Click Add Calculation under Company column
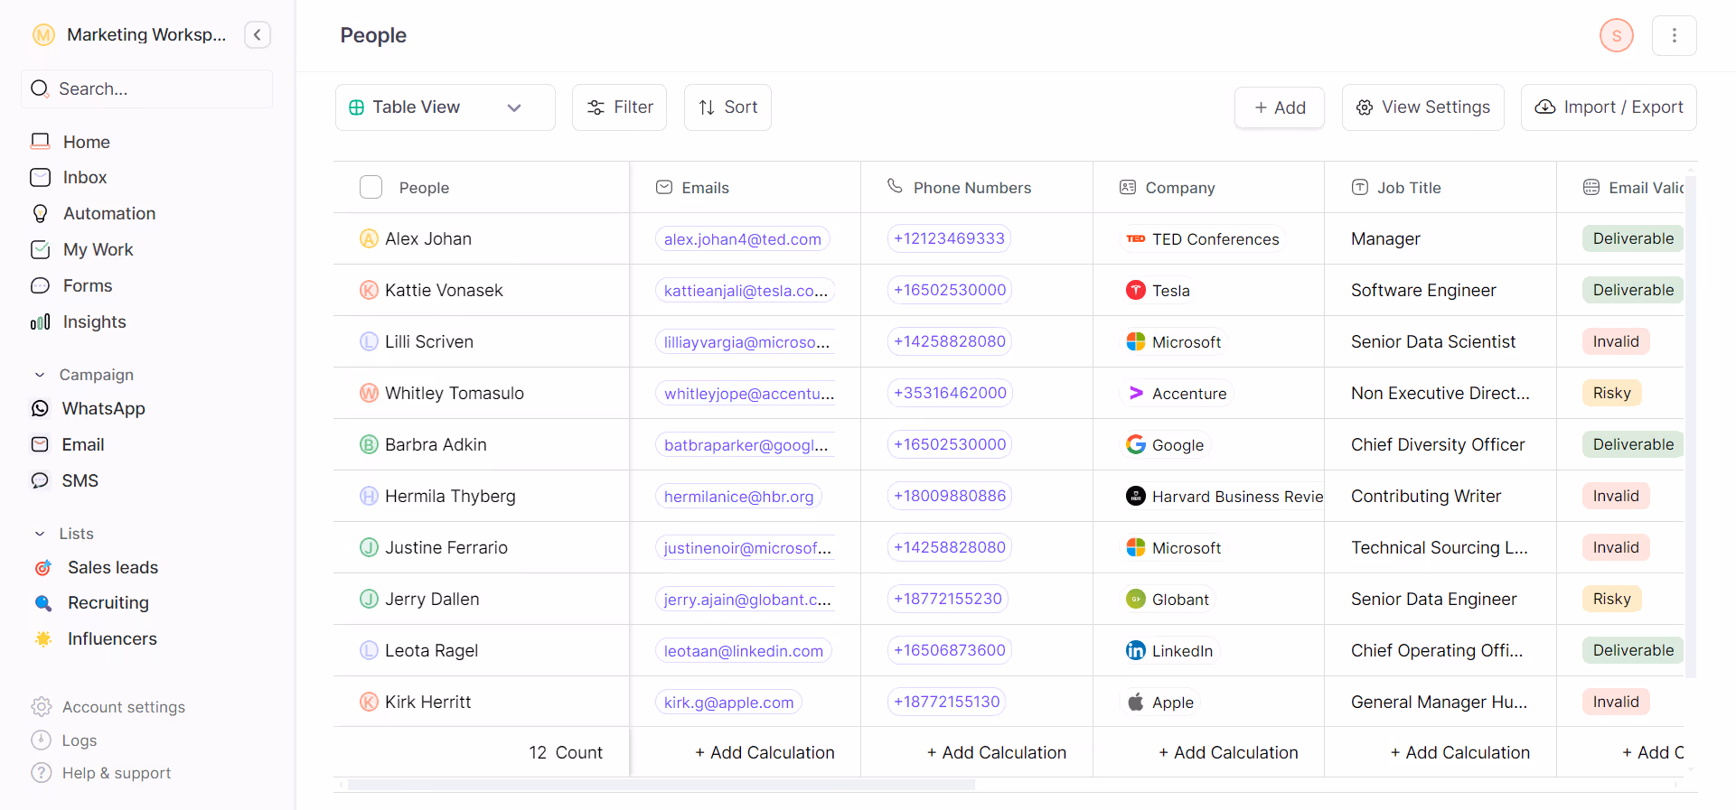 tap(1228, 752)
